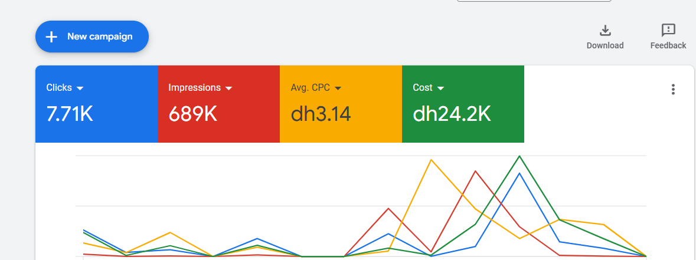
Task: Click the green line's highest peak on chart
Action: click(x=519, y=156)
